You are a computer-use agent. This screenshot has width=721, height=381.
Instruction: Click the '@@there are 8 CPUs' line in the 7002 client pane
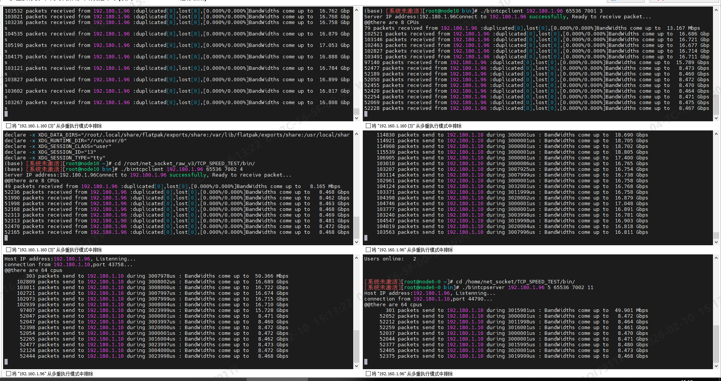[32, 181]
